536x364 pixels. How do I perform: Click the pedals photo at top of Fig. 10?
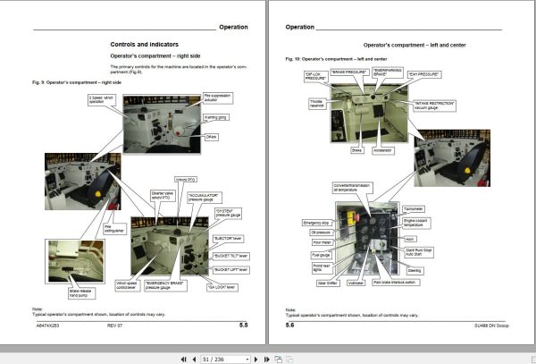(x=369, y=114)
